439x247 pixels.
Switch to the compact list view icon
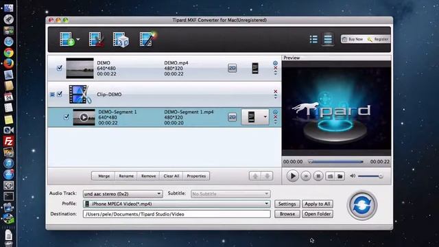point(313,39)
